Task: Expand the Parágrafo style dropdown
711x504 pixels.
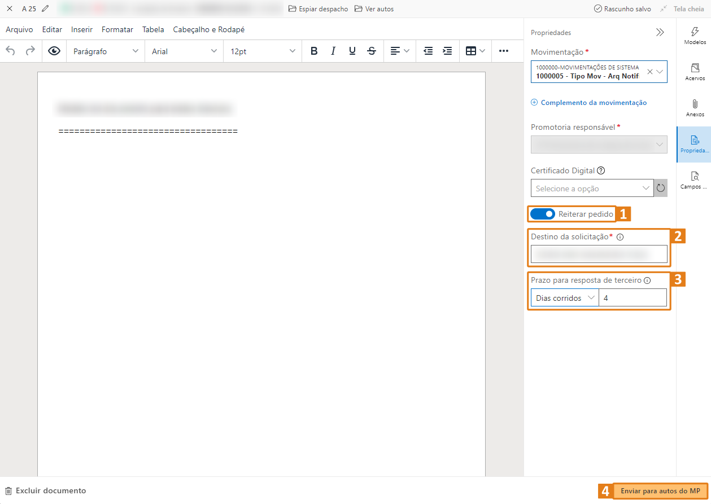Action: tap(106, 51)
